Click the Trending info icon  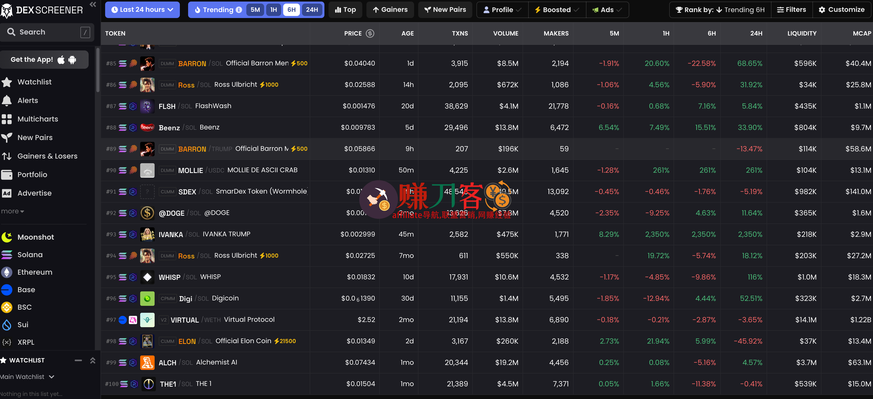click(239, 10)
